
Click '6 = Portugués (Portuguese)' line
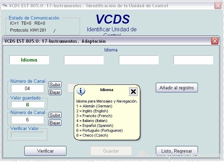[x=99, y=130]
